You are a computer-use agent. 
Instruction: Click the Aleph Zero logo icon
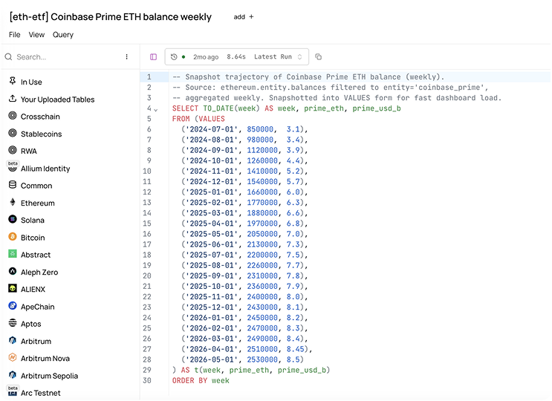click(x=13, y=271)
